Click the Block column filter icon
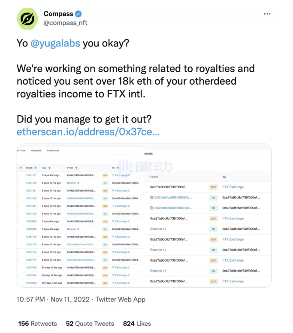This screenshot has height=333, width=293. coord(36,168)
